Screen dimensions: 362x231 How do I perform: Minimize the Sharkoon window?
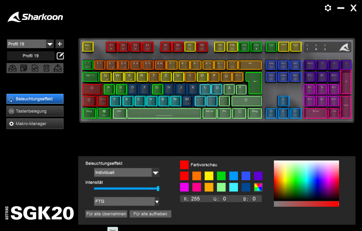(340, 8)
